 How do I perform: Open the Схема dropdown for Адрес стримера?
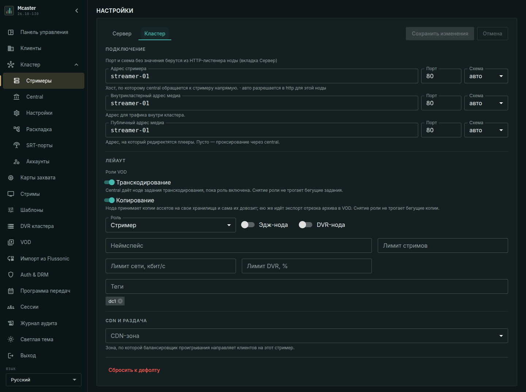tap(486, 76)
